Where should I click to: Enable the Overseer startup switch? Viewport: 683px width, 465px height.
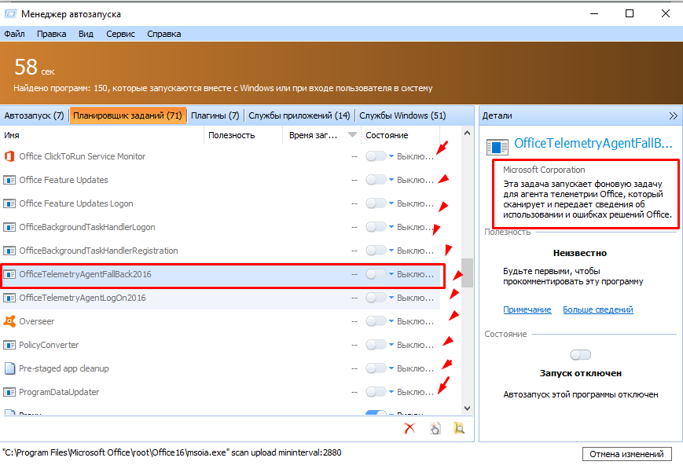tap(376, 321)
